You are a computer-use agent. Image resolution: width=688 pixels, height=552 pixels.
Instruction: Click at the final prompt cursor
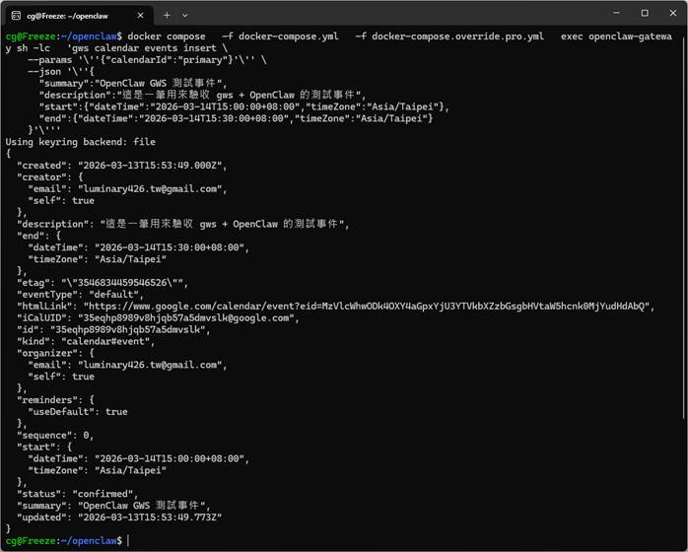click(x=128, y=540)
